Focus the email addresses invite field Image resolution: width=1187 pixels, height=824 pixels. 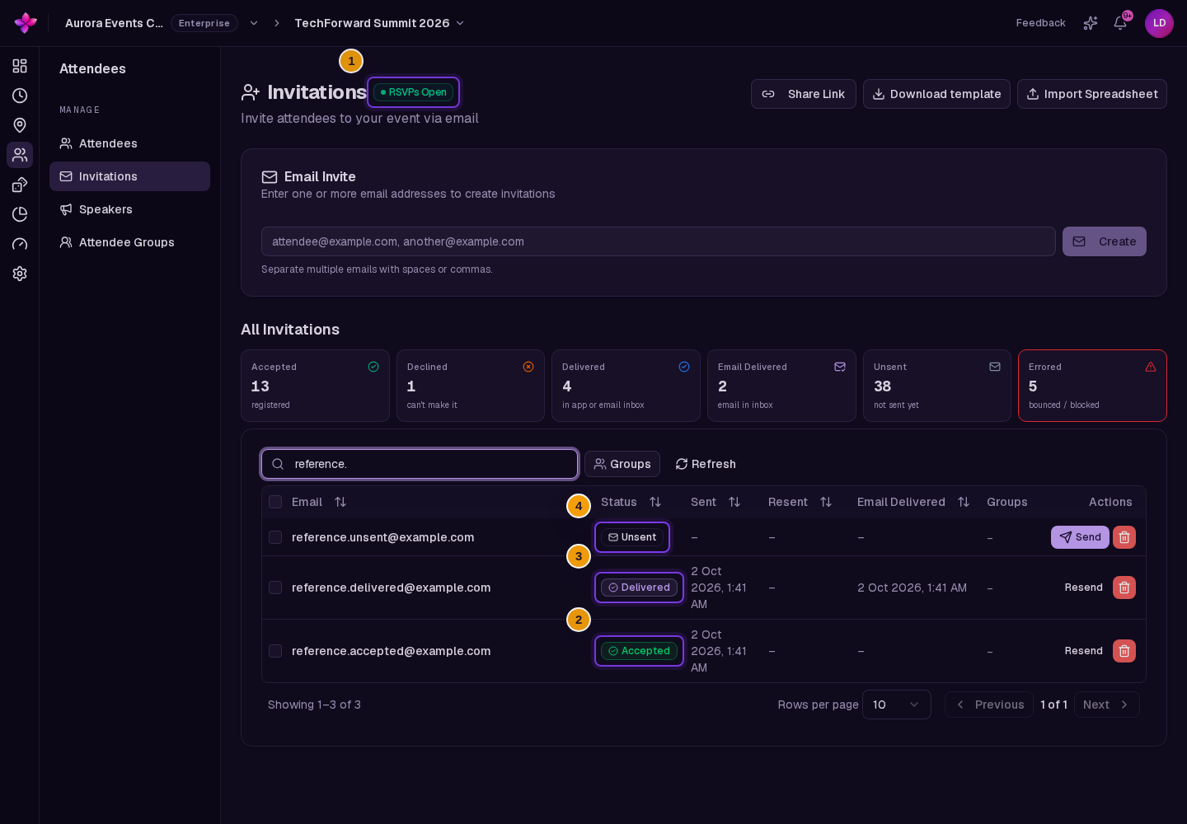659,241
